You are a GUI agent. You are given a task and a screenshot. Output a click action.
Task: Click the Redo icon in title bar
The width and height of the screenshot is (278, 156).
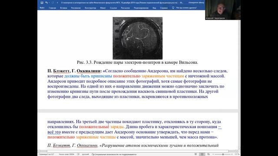click(x=53, y=3)
